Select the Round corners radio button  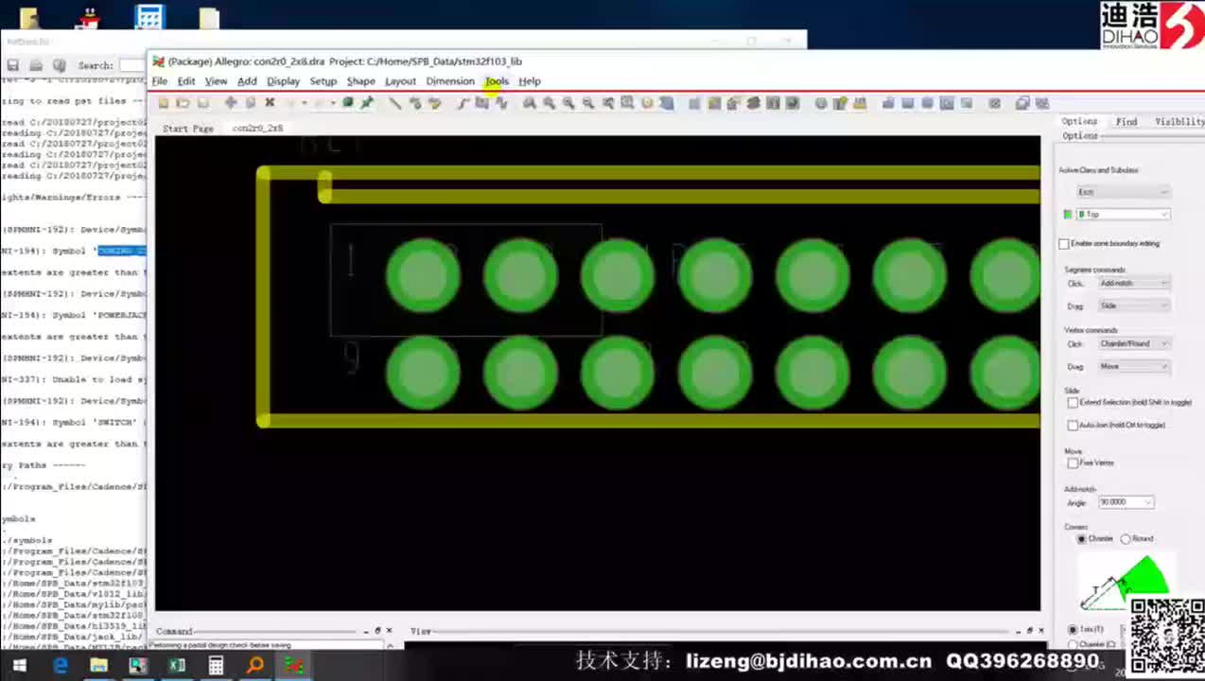1126,539
